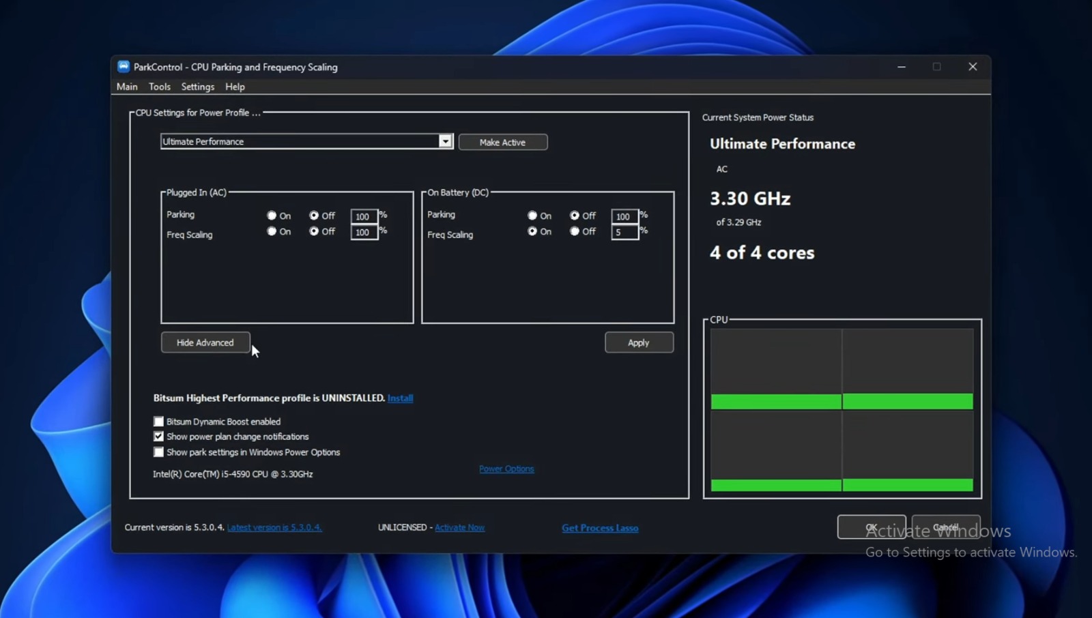The image size is (1092, 618).
Task: Click the Intel Core i5-4590 CPU label
Action: pyautogui.click(x=233, y=474)
